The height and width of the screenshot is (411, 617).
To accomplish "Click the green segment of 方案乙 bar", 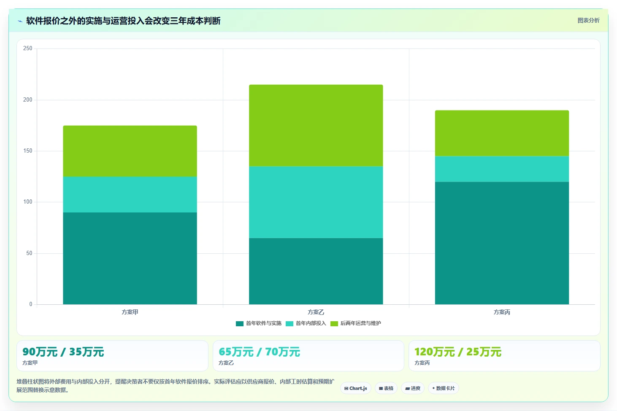I will coord(316,126).
